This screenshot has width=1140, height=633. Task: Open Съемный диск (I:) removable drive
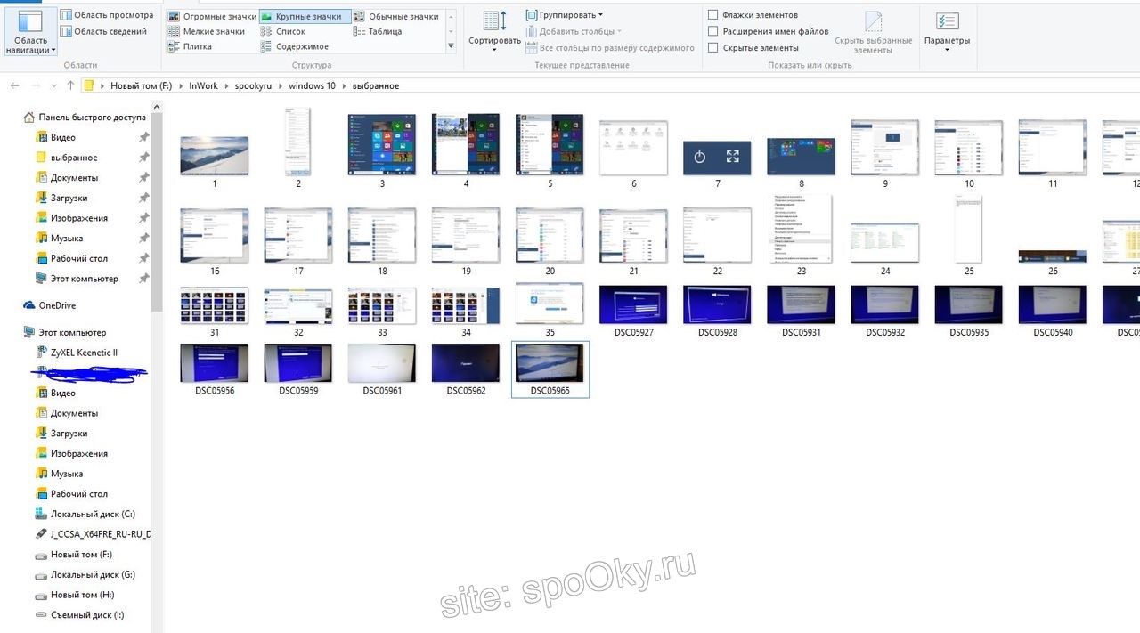[87, 615]
